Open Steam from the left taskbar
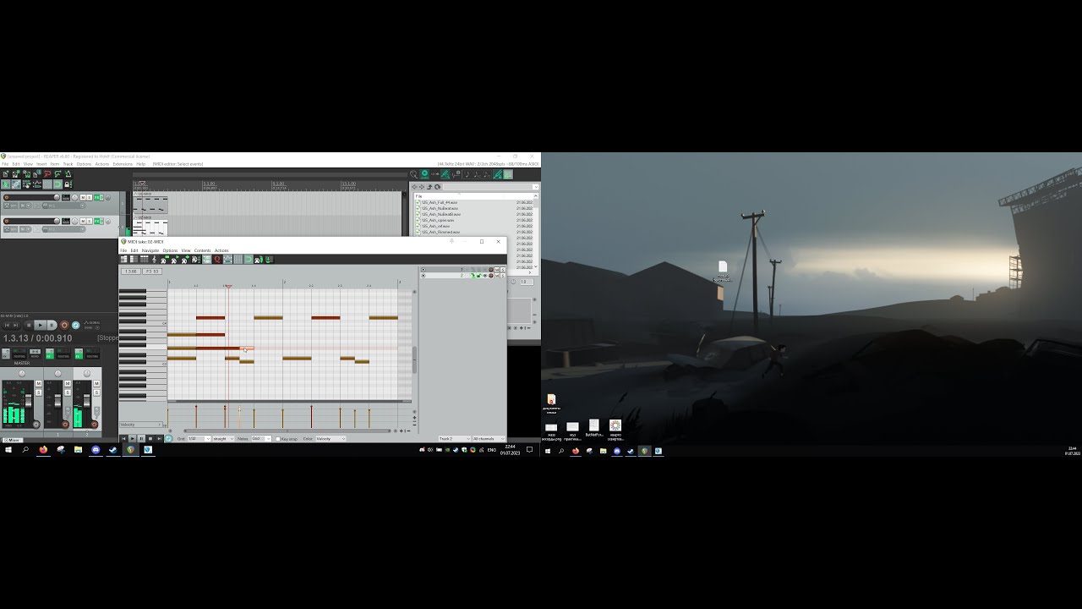 pos(112,450)
